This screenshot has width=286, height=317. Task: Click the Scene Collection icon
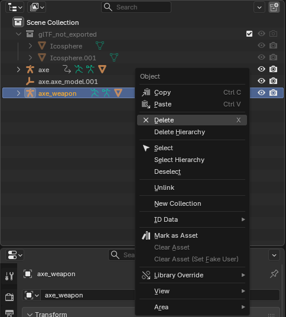click(x=18, y=22)
